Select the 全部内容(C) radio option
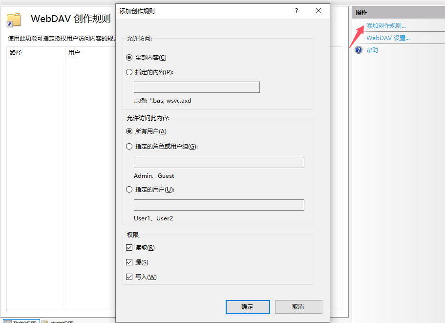 click(x=129, y=58)
